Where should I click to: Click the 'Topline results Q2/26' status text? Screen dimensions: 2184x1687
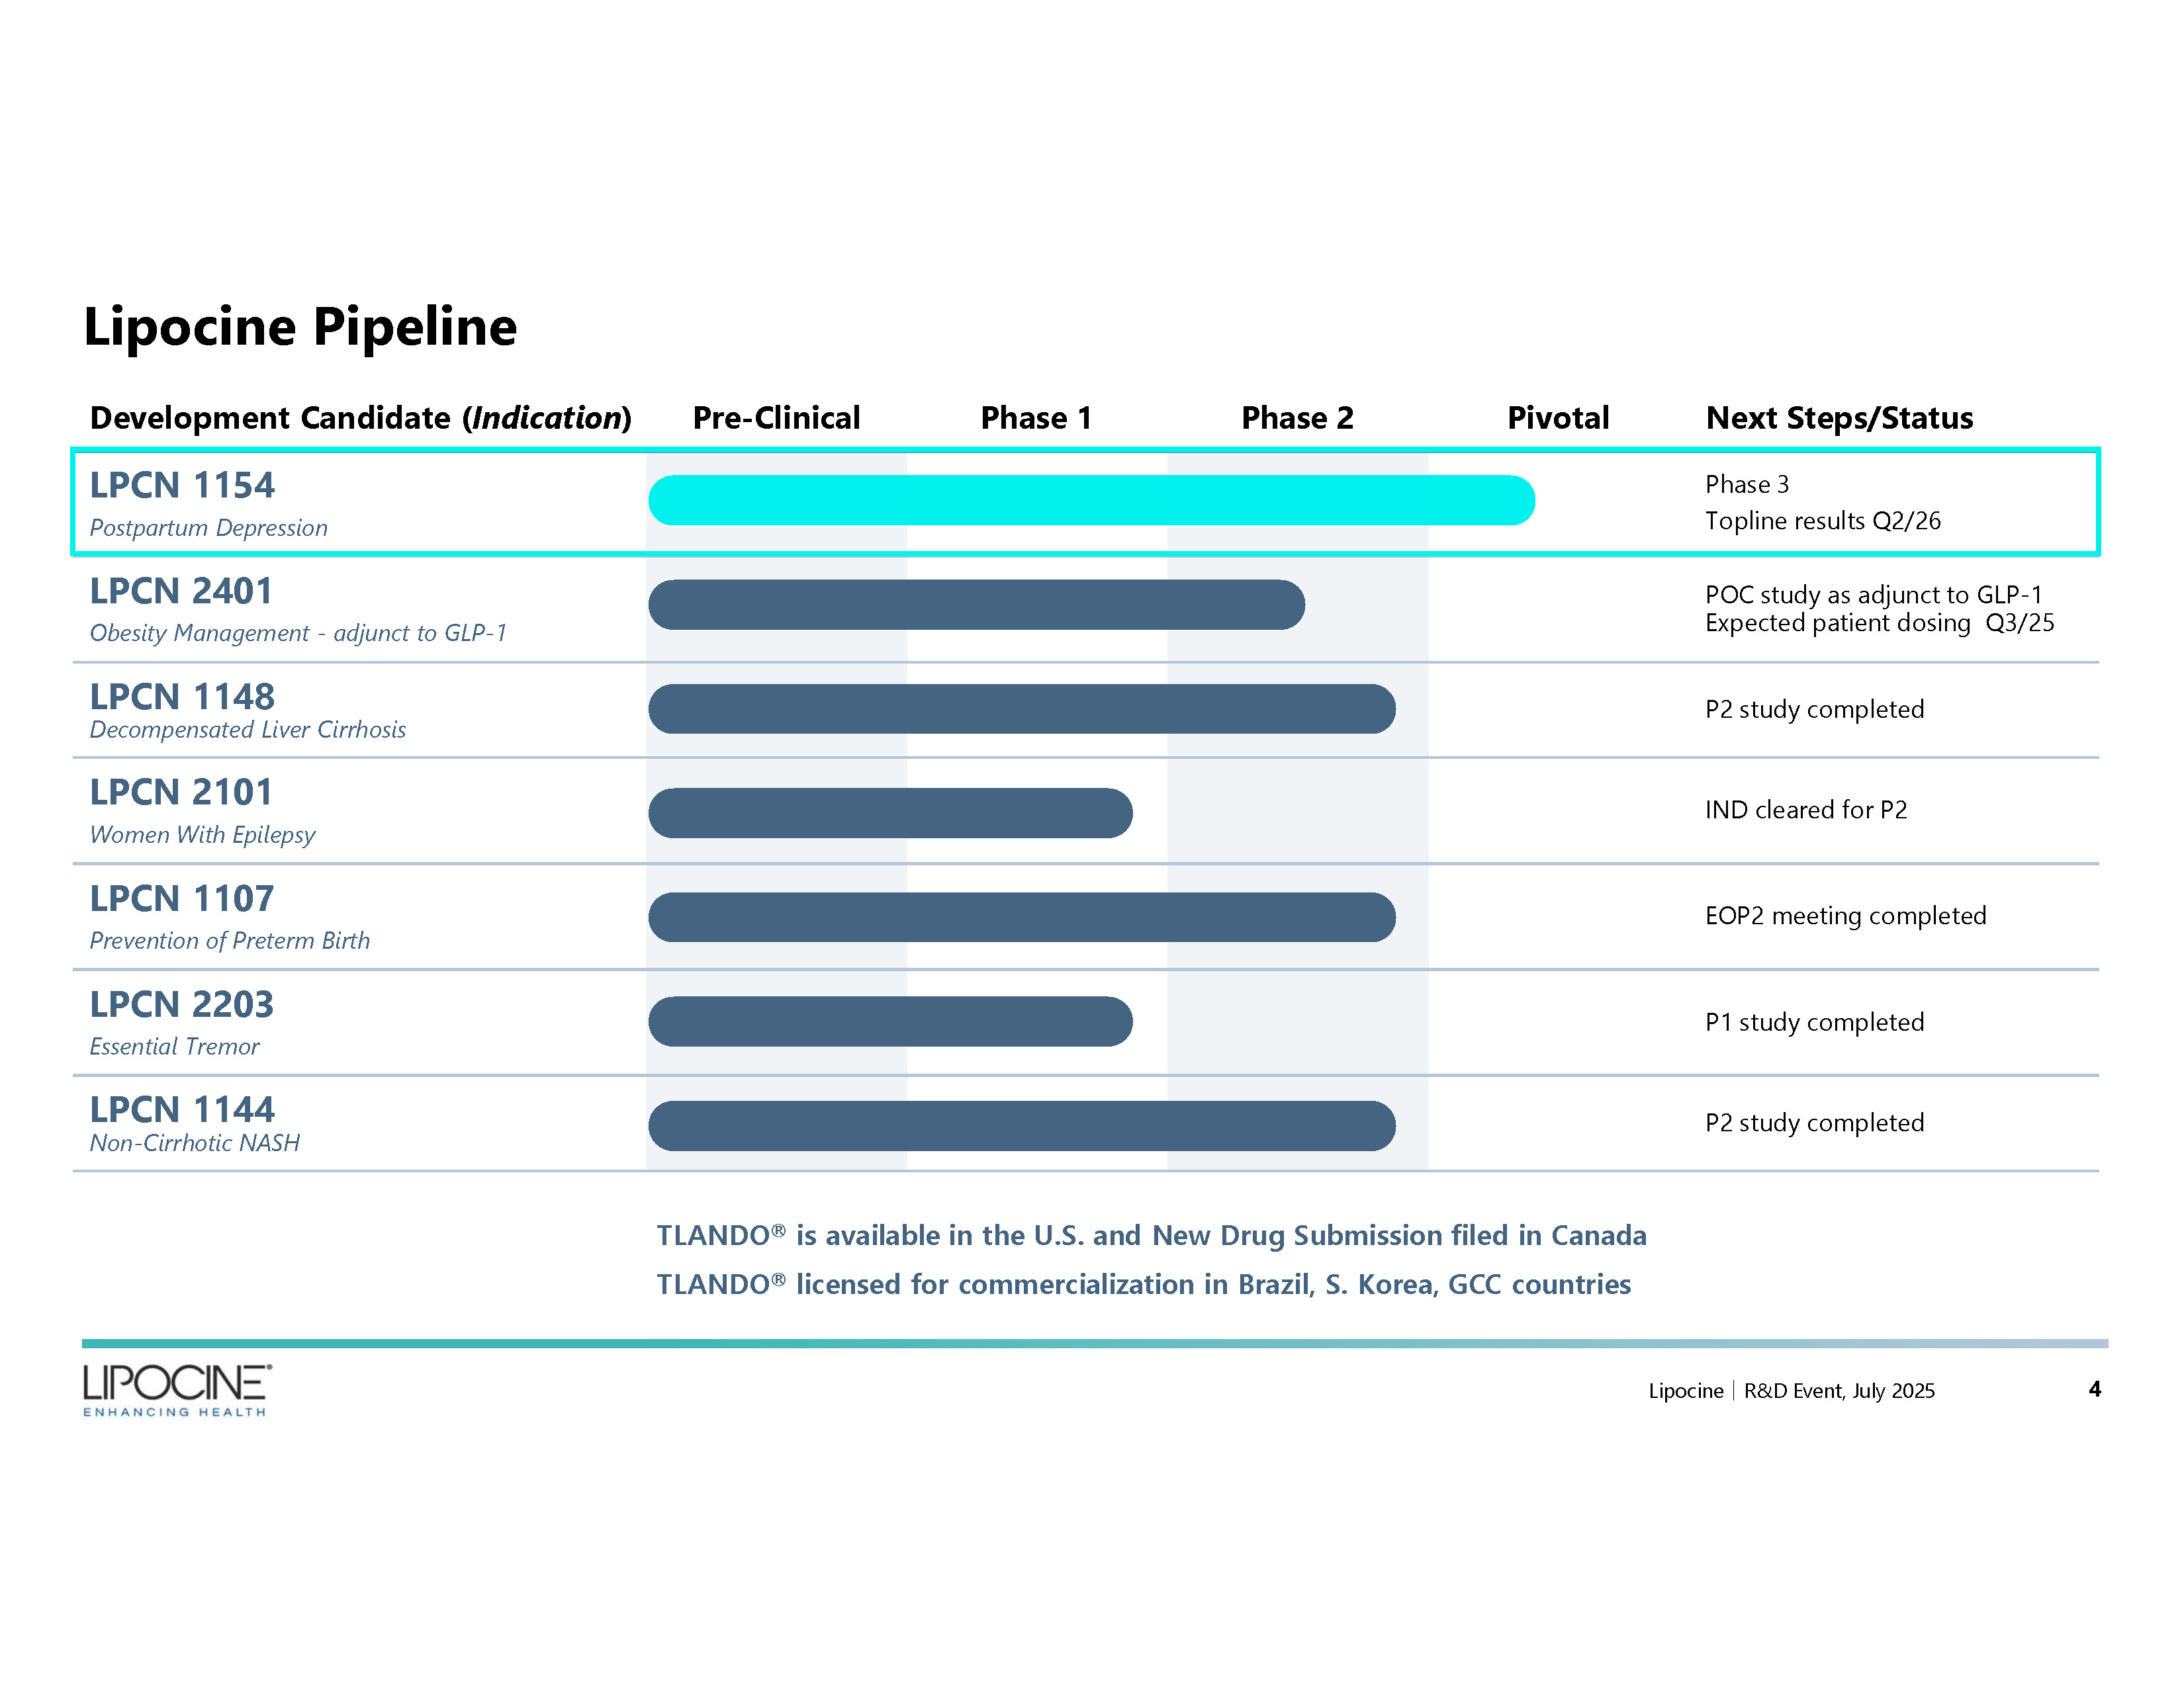click(1822, 521)
